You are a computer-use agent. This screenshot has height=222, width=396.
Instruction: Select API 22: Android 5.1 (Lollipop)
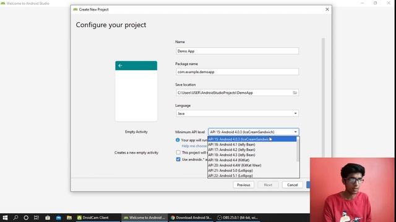[x=252, y=175]
